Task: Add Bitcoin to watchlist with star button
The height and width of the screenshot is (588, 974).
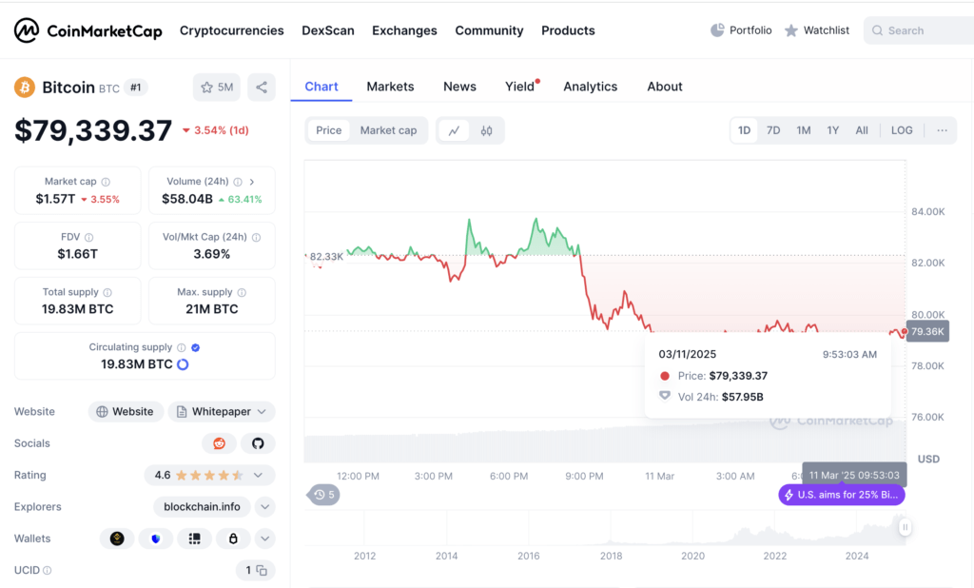Action: click(216, 88)
